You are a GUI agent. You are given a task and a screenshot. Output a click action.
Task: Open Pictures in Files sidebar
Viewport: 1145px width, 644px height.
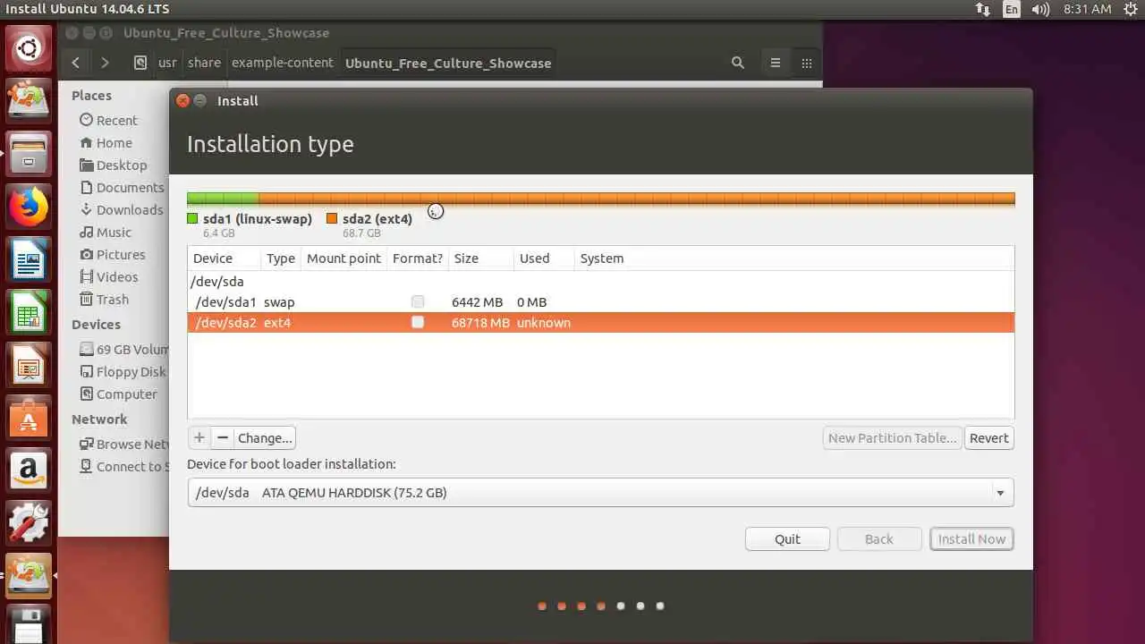[x=114, y=254]
